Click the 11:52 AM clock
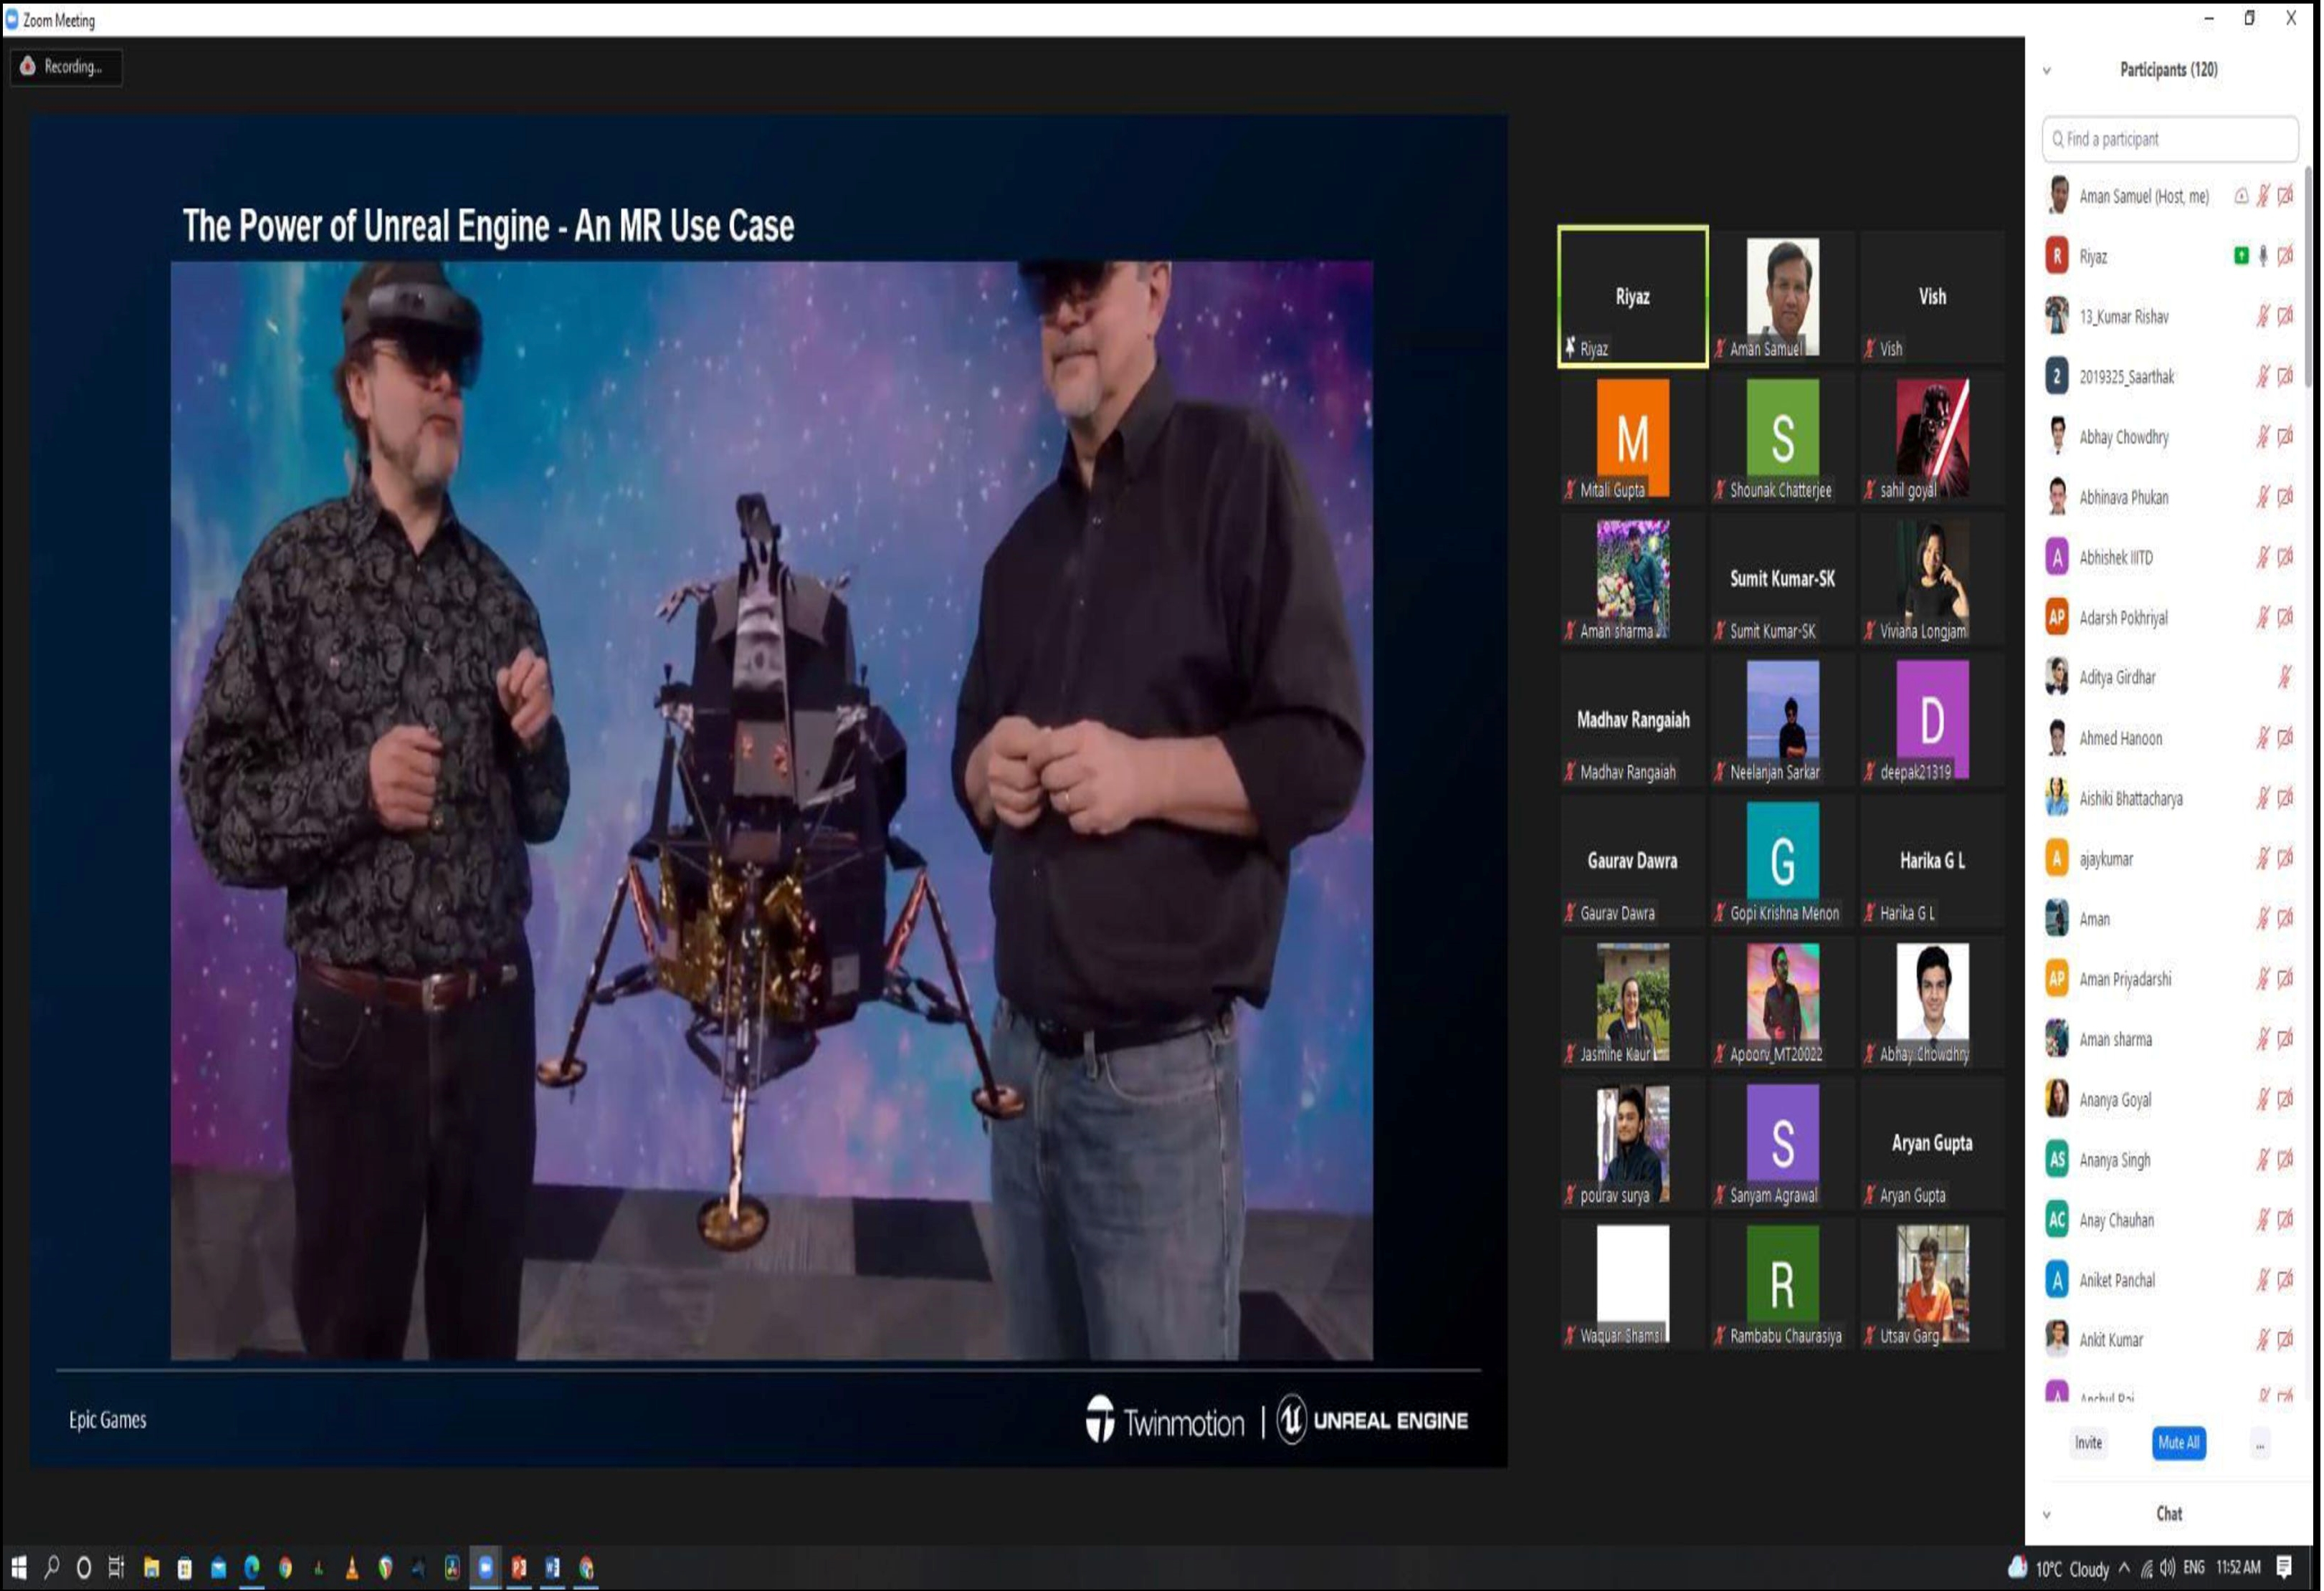Viewport: 2324px width, 1591px height. pyautogui.click(x=2238, y=1567)
